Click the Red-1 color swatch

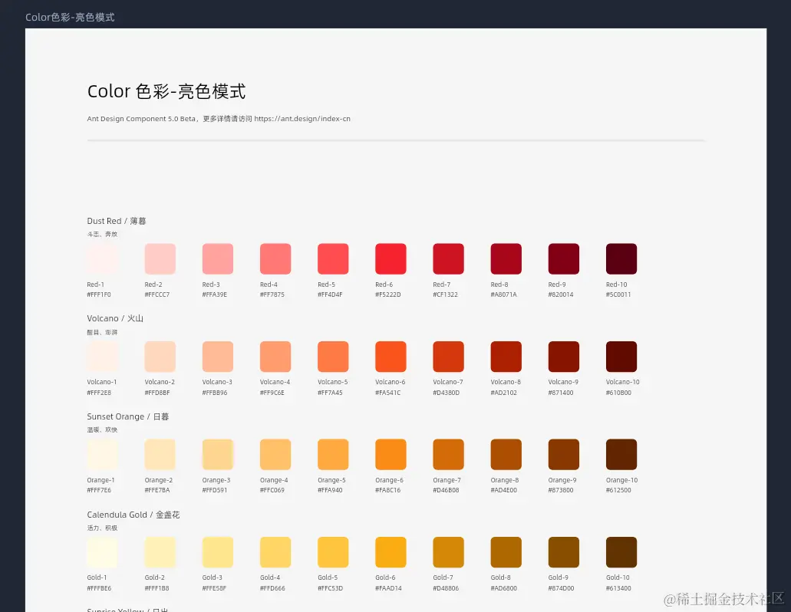[x=102, y=259]
